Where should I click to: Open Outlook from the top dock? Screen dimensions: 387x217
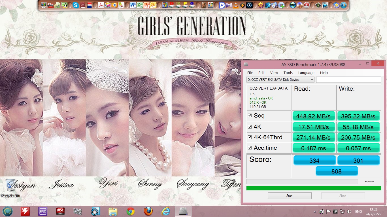point(153,5)
